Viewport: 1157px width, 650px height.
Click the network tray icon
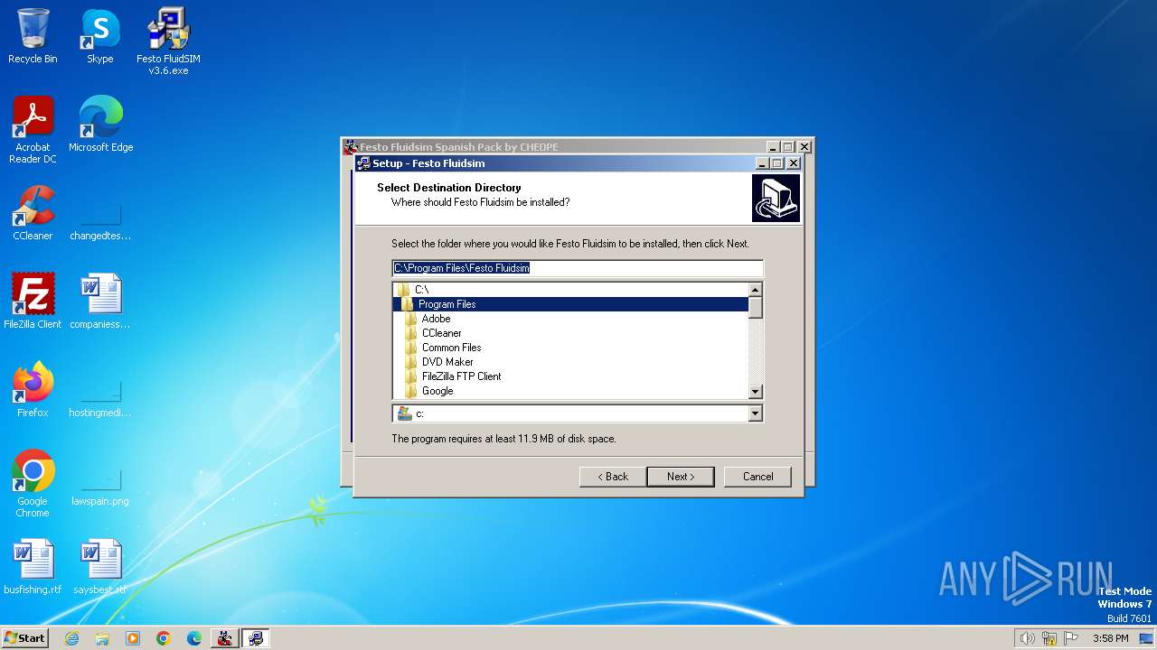tap(1049, 638)
